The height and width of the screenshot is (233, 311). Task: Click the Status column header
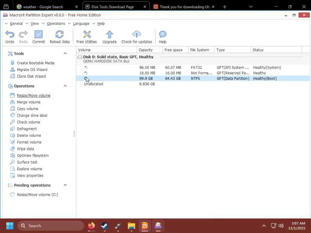tap(276, 50)
